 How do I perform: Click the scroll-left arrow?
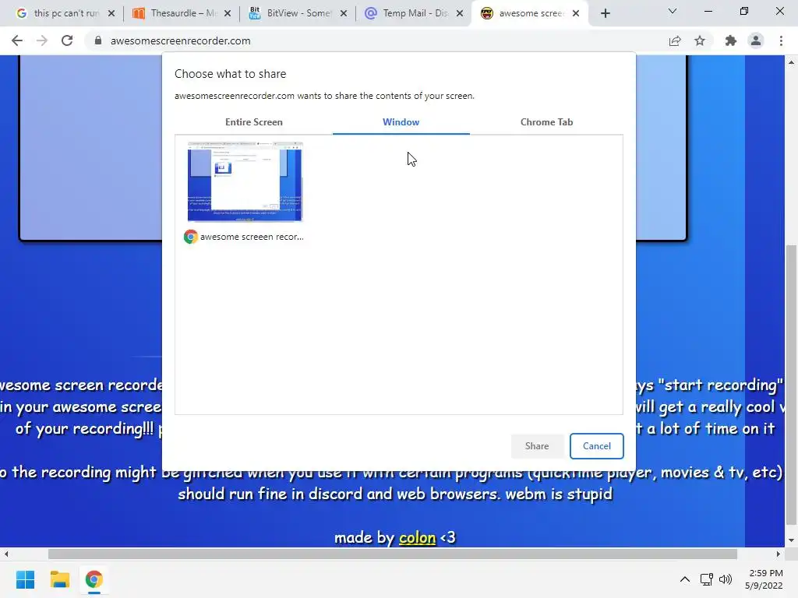[6, 554]
